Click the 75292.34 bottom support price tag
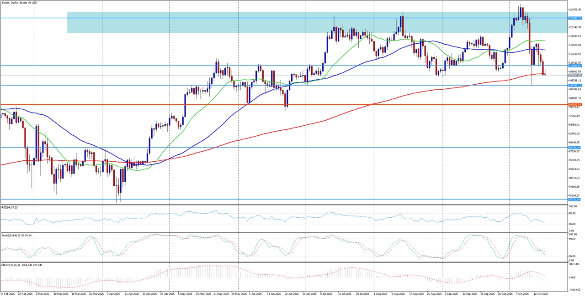Screen dimensions: 585x297 pyautogui.click(x=574, y=199)
